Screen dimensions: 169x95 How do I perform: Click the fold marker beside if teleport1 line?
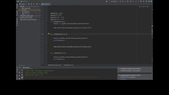[47, 22]
